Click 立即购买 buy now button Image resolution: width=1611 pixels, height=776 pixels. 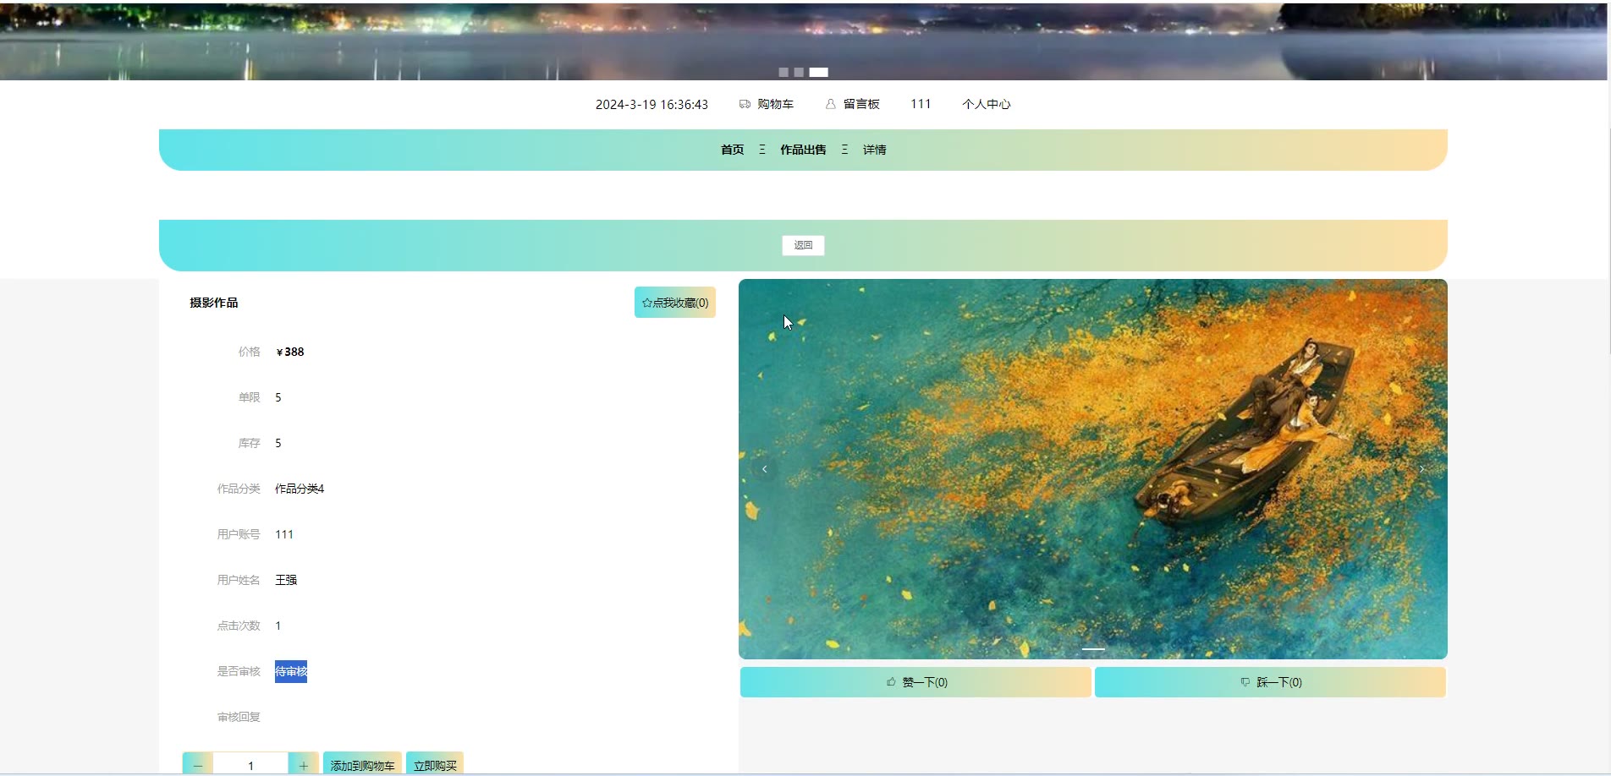click(435, 765)
